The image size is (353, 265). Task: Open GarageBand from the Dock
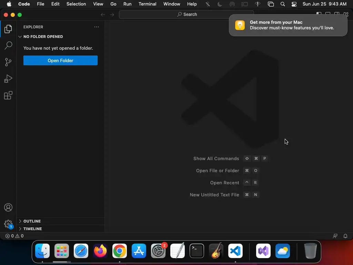216,251
